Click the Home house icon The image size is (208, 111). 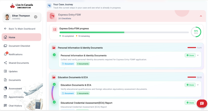click(5, 37)
